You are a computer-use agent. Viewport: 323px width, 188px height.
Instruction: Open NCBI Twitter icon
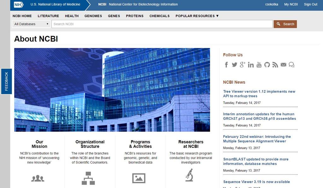(x=234, y=64)
